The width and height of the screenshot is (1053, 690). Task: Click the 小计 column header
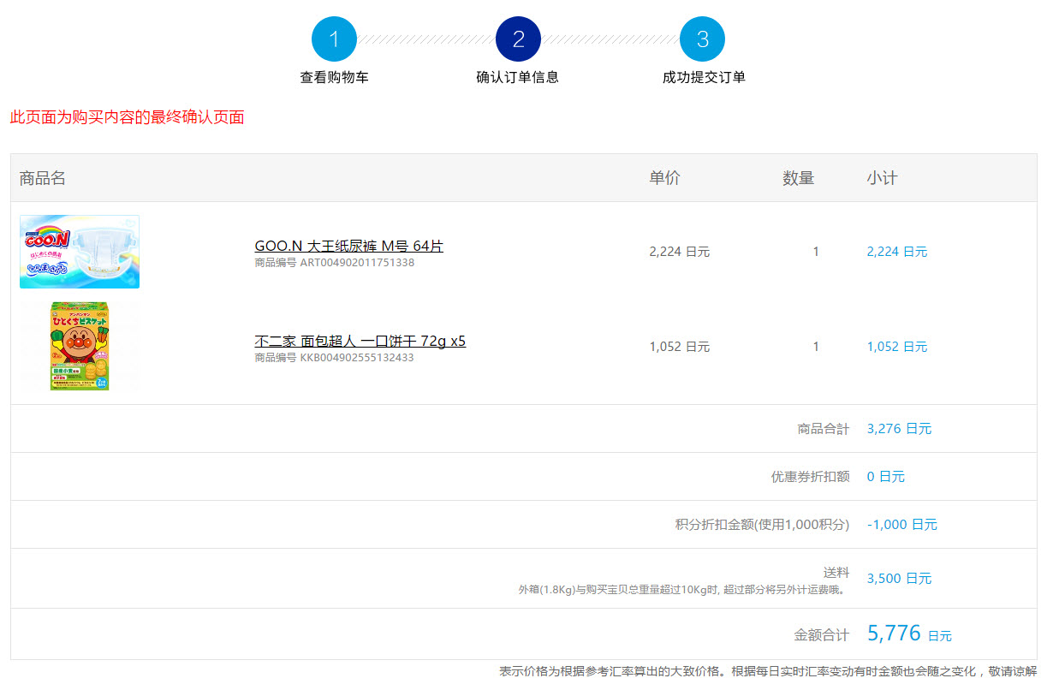click(882, 178)
